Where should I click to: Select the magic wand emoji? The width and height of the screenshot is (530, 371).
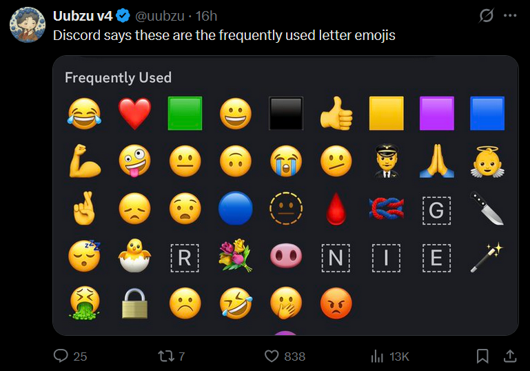pyautogui.click(x=487, y=257)
